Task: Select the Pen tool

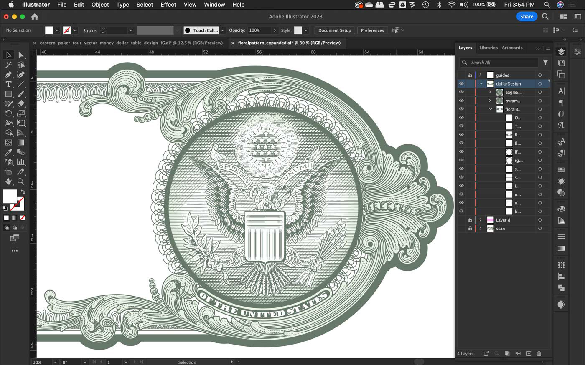Action: click(x=8, y=75)
